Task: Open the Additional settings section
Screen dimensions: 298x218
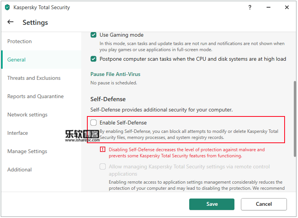Action: [x=20, y=170]
